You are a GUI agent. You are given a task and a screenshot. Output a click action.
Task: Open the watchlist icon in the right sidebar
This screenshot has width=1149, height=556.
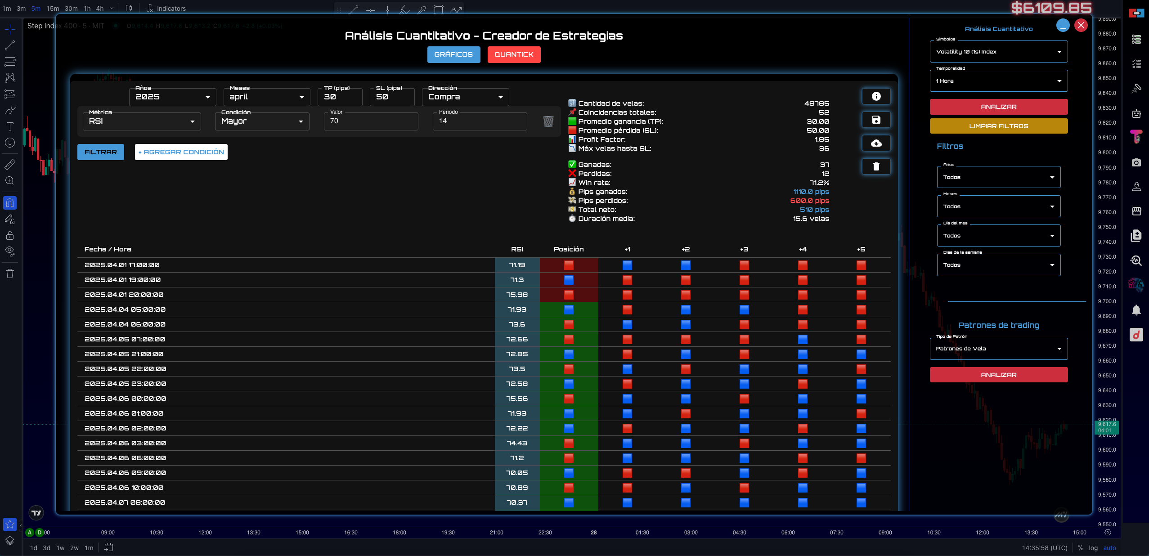click(1136, 40)
